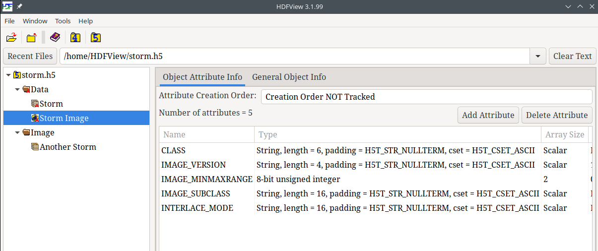
Task: Collapse the Image group
Action: [17, 133]
